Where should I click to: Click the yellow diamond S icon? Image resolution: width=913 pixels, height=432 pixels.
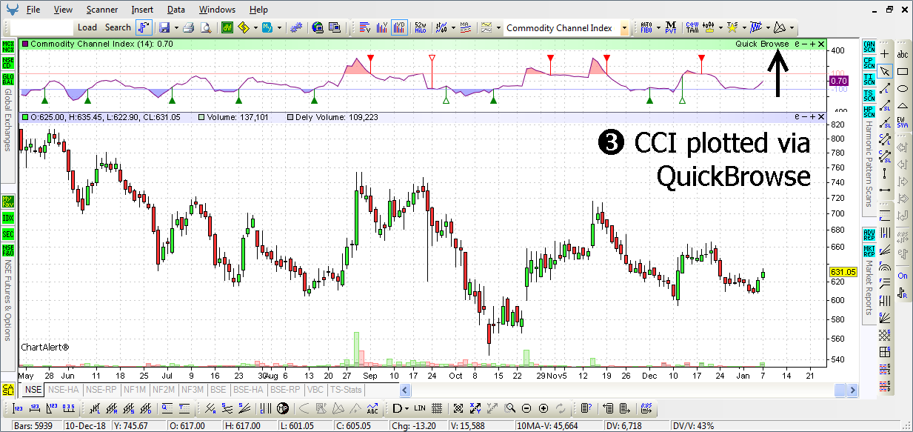click(244, 27)
